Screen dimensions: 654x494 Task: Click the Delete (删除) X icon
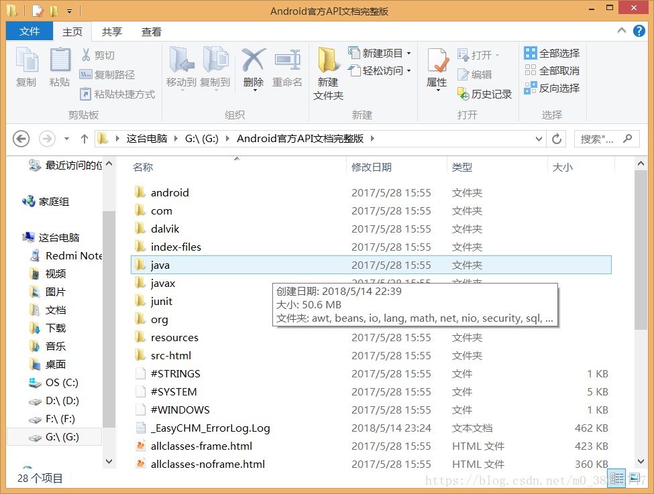(x=253, y=60)
